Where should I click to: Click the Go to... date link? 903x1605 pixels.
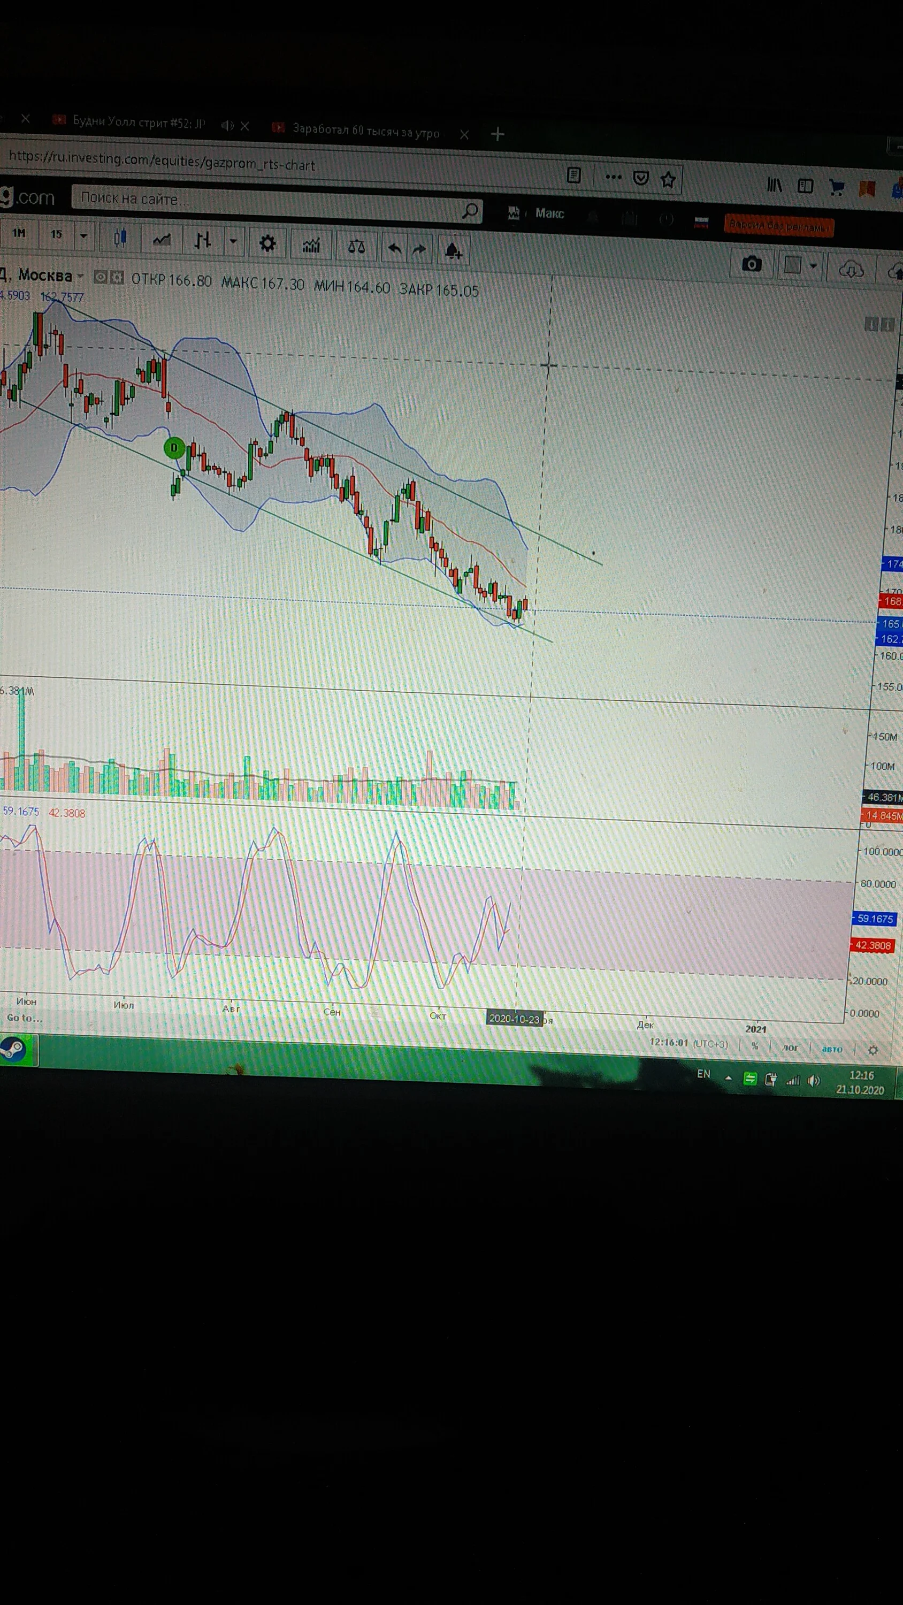point(25,1018)
